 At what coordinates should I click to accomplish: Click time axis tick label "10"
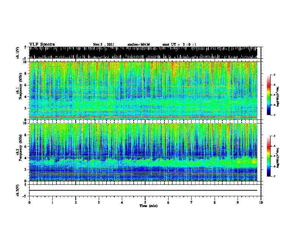point(261,203)
